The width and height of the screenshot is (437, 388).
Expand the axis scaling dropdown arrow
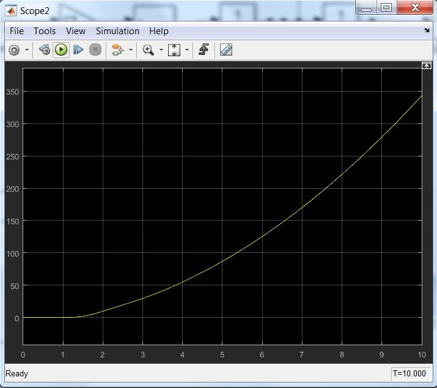click(187, 50)
